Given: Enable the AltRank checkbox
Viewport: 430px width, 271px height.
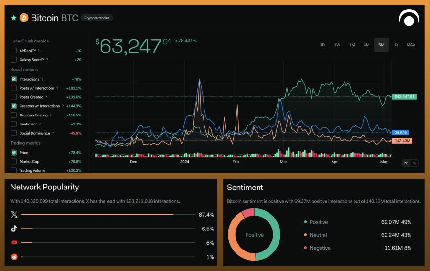Looking at the screenshot, I should pos(14,51).
